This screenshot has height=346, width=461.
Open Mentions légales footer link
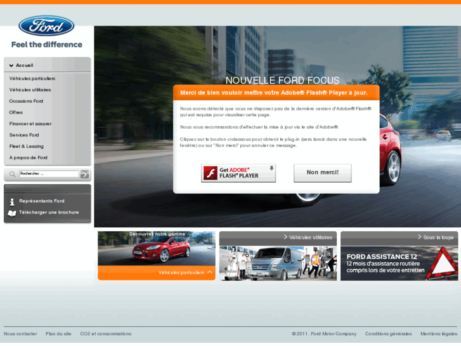pyautogui.click(x=439, y=334)
